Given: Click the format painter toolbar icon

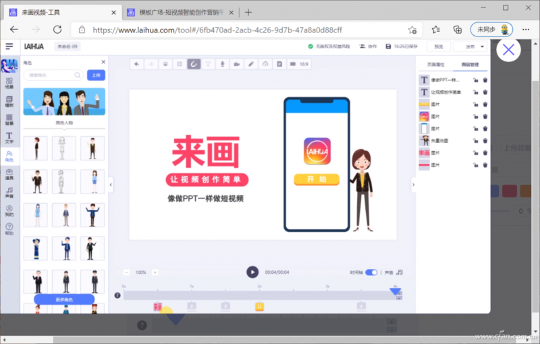Looking at the screenshot, I should pos(208,64).
